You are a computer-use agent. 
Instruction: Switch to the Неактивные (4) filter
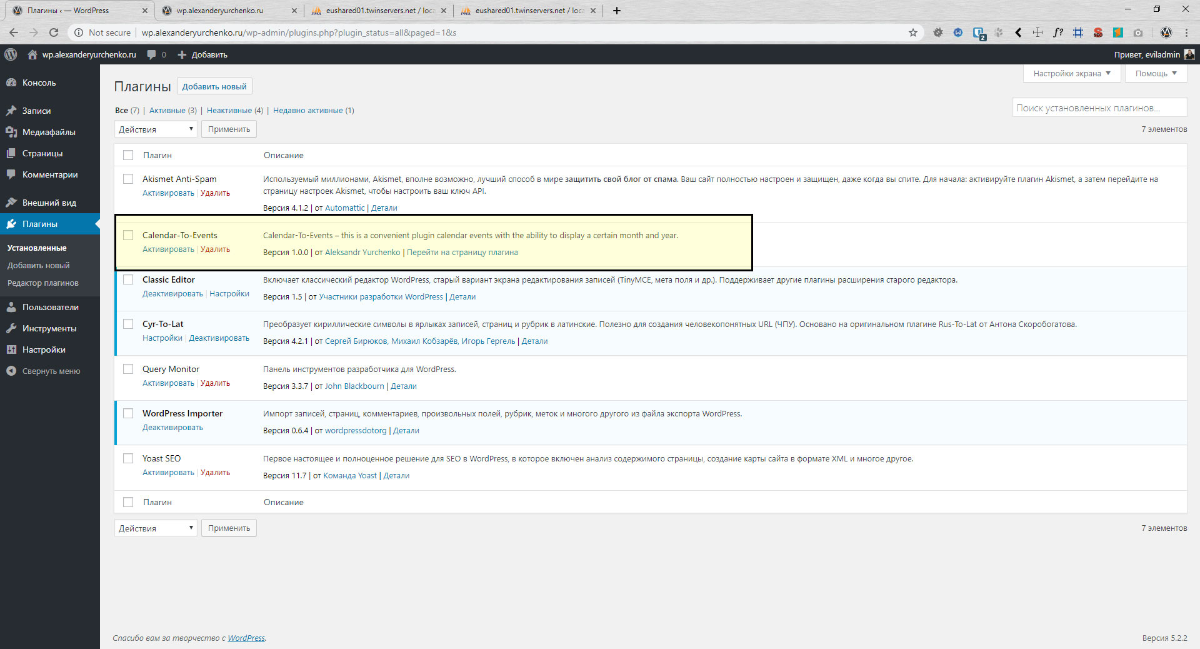(x=235, y=111)
